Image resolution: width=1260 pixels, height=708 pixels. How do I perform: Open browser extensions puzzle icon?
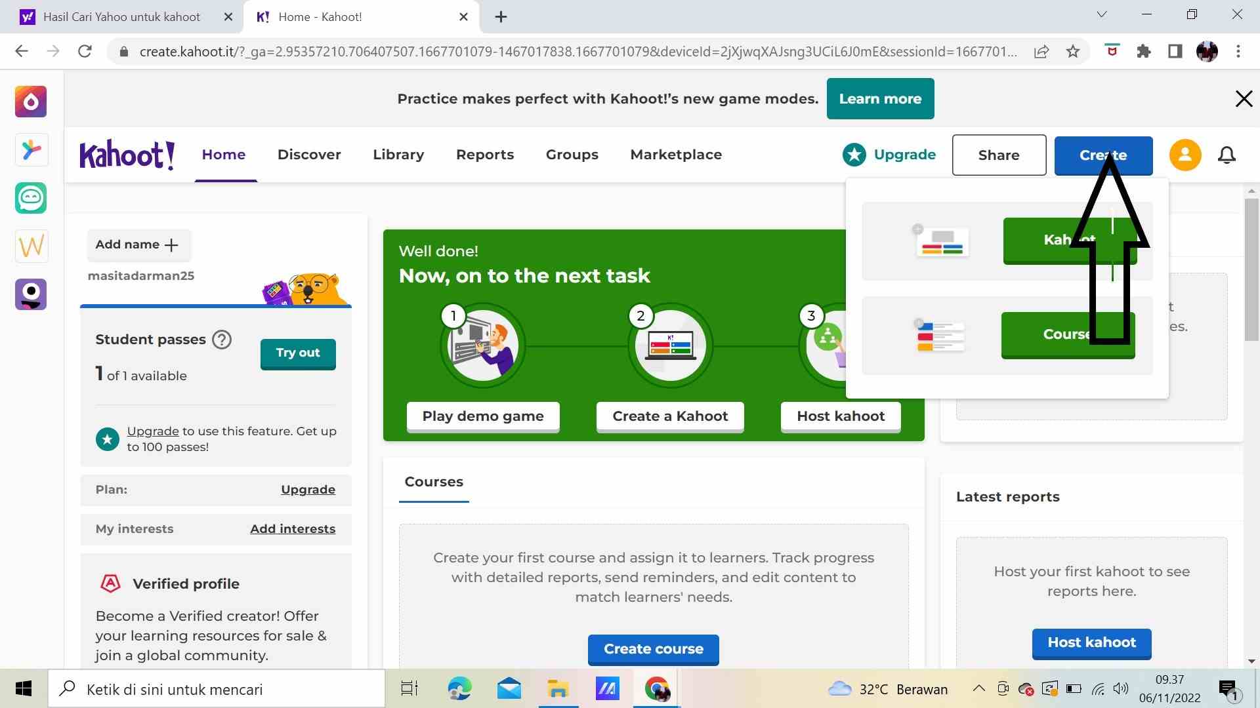(x=1144, y=51)
